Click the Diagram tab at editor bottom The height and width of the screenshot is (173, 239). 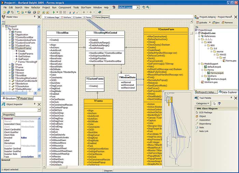(x=108, y=171)
